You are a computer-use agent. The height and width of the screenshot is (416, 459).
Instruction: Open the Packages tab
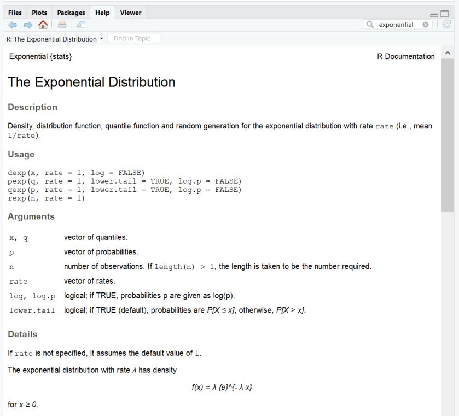point(71,12)
